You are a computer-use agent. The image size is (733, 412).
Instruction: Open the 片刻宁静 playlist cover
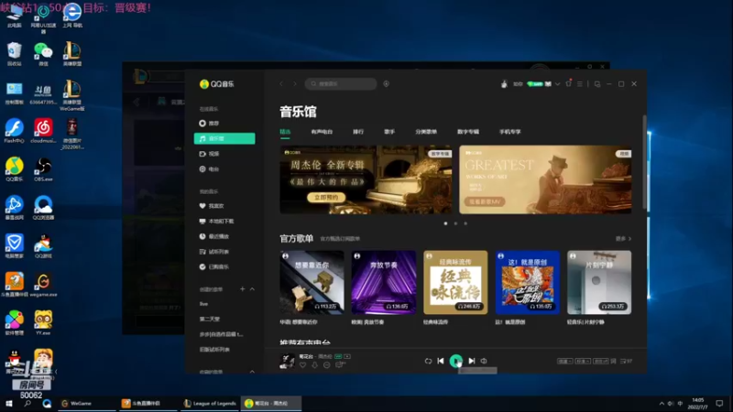click(599, 283)
